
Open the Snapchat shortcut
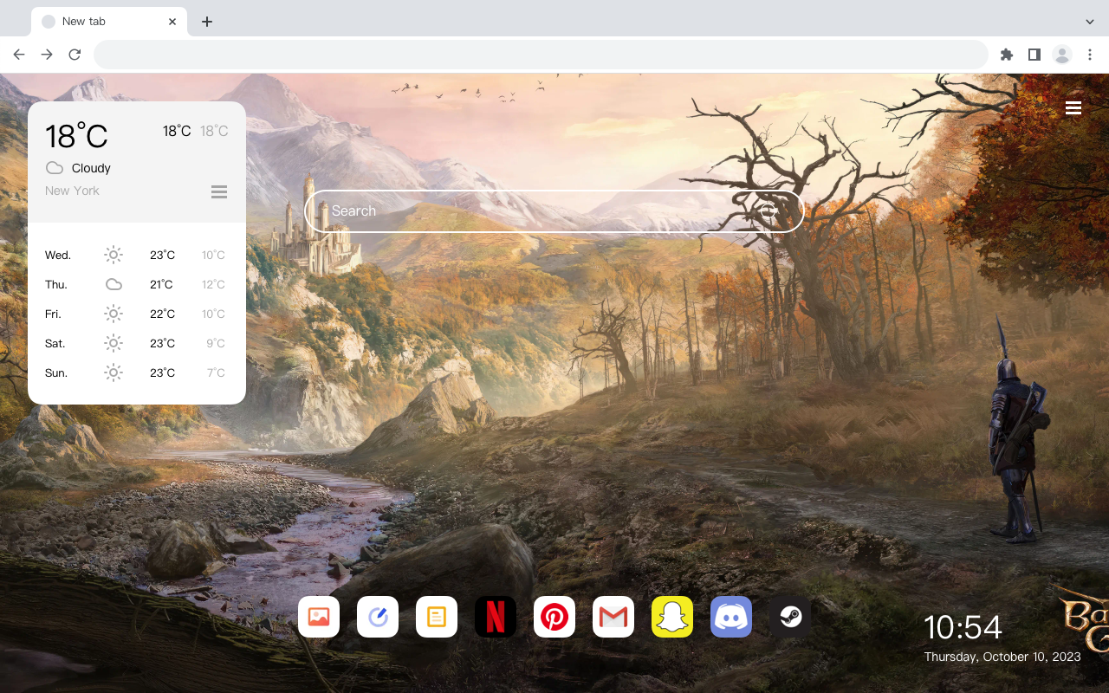pos(672,617)
